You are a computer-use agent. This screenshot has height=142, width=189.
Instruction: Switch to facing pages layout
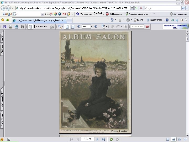point(185,139)
